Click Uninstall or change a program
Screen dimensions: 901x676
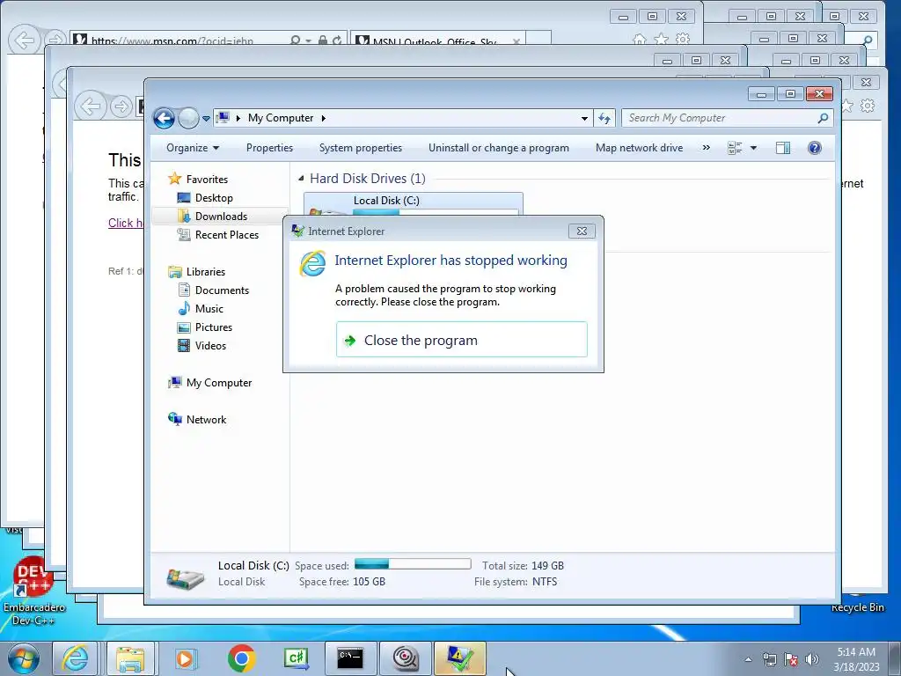(499, 148)
